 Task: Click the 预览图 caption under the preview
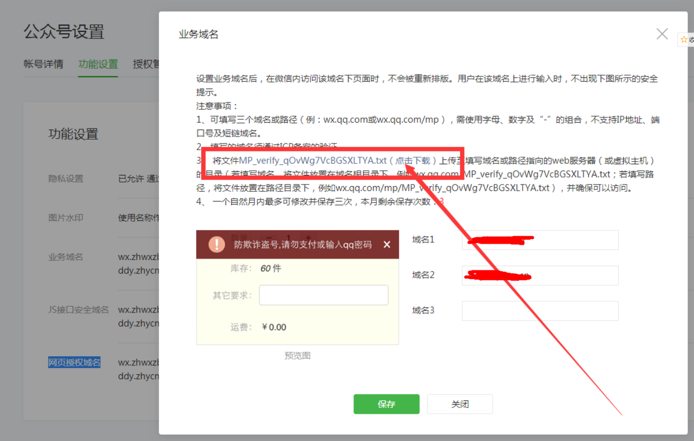[x=297, y=356]
